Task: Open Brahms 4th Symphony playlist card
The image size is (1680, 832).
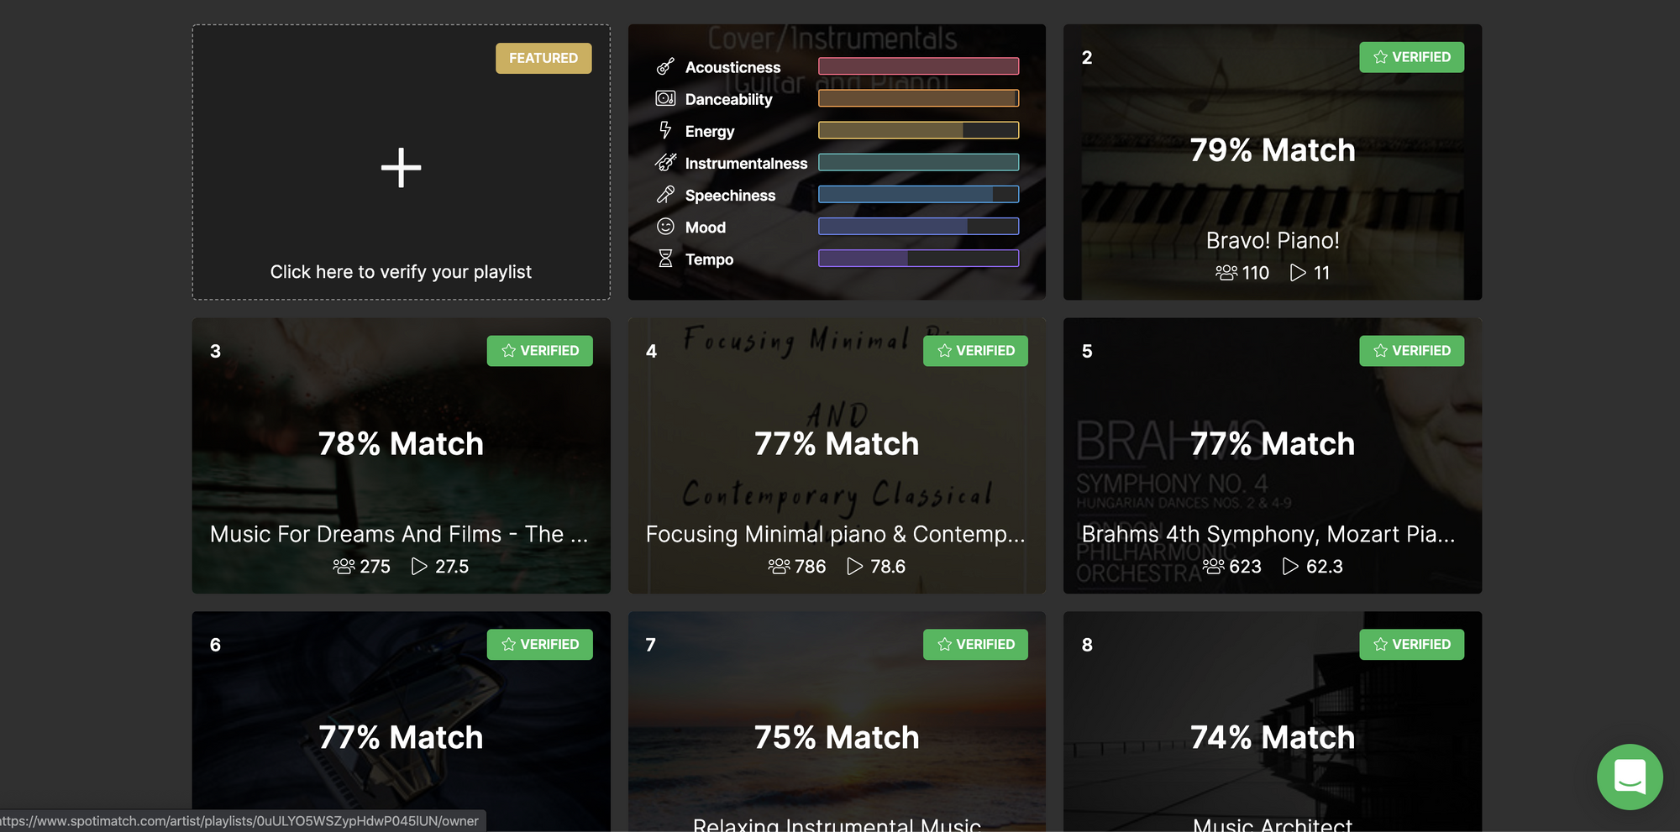Action: pyautogui.click(x=1273, y=456)
